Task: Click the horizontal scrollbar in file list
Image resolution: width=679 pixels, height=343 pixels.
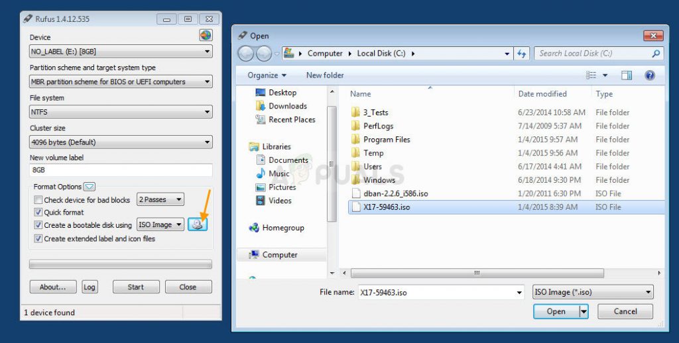Action: (x=477, y=273)
